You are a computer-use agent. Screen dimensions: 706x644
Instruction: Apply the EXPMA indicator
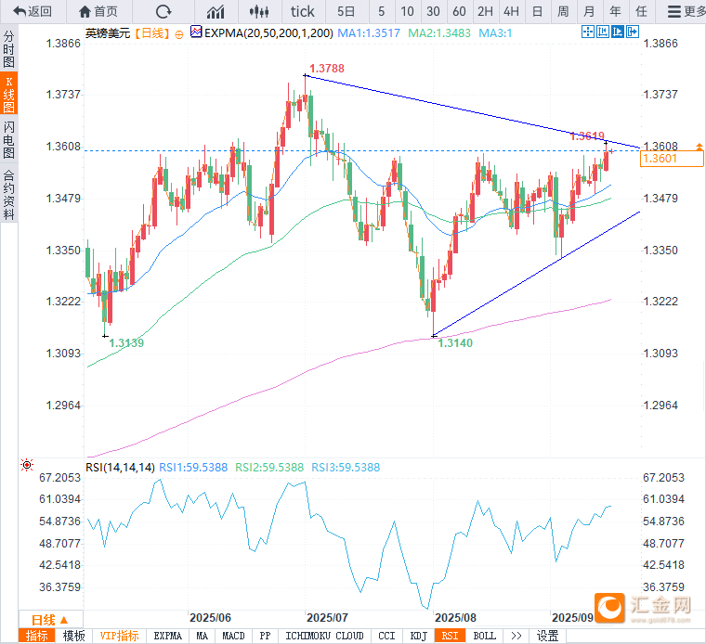167,636
